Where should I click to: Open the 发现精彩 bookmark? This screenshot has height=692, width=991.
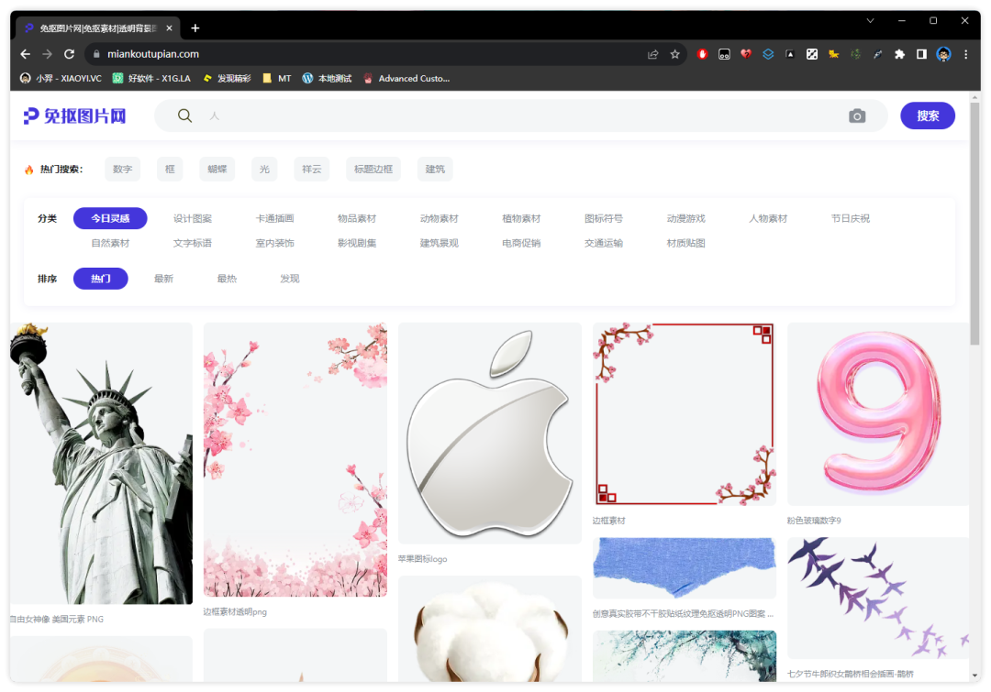click(227, 78)
